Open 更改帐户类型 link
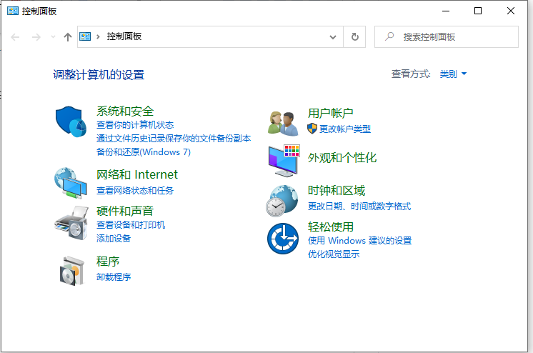Screen dimensions: 533x353 345,129
